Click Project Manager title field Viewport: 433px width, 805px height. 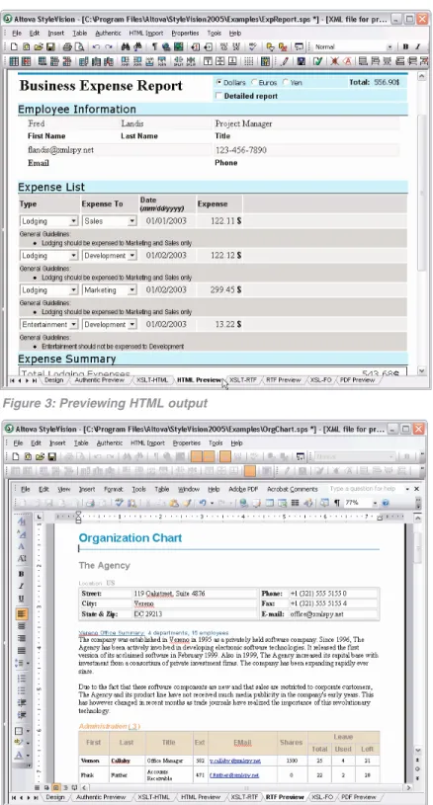pyautogui.click(x=306, y=123)
